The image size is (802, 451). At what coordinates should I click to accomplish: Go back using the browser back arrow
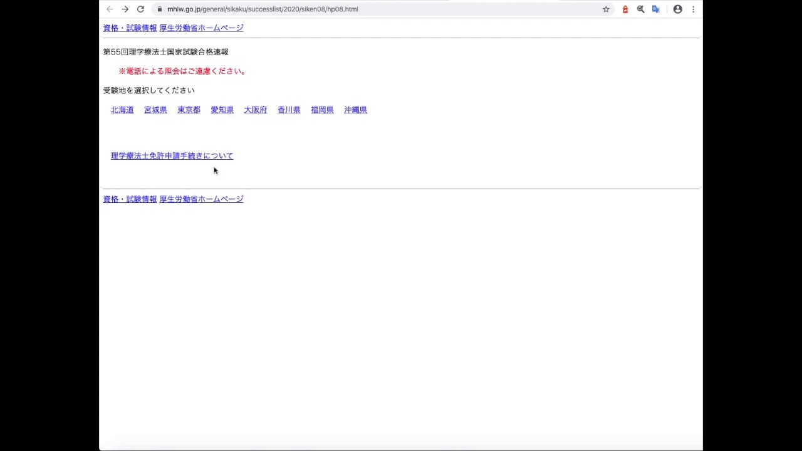[x=110, y=9]
